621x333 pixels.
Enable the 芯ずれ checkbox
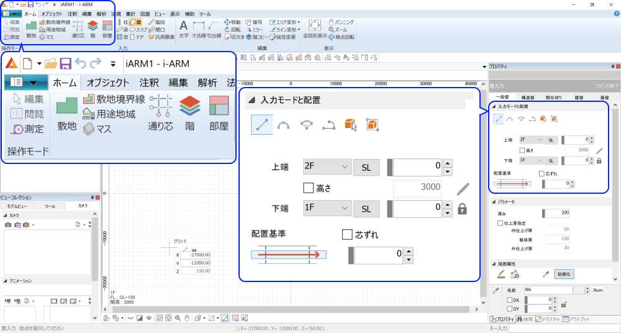542,173
